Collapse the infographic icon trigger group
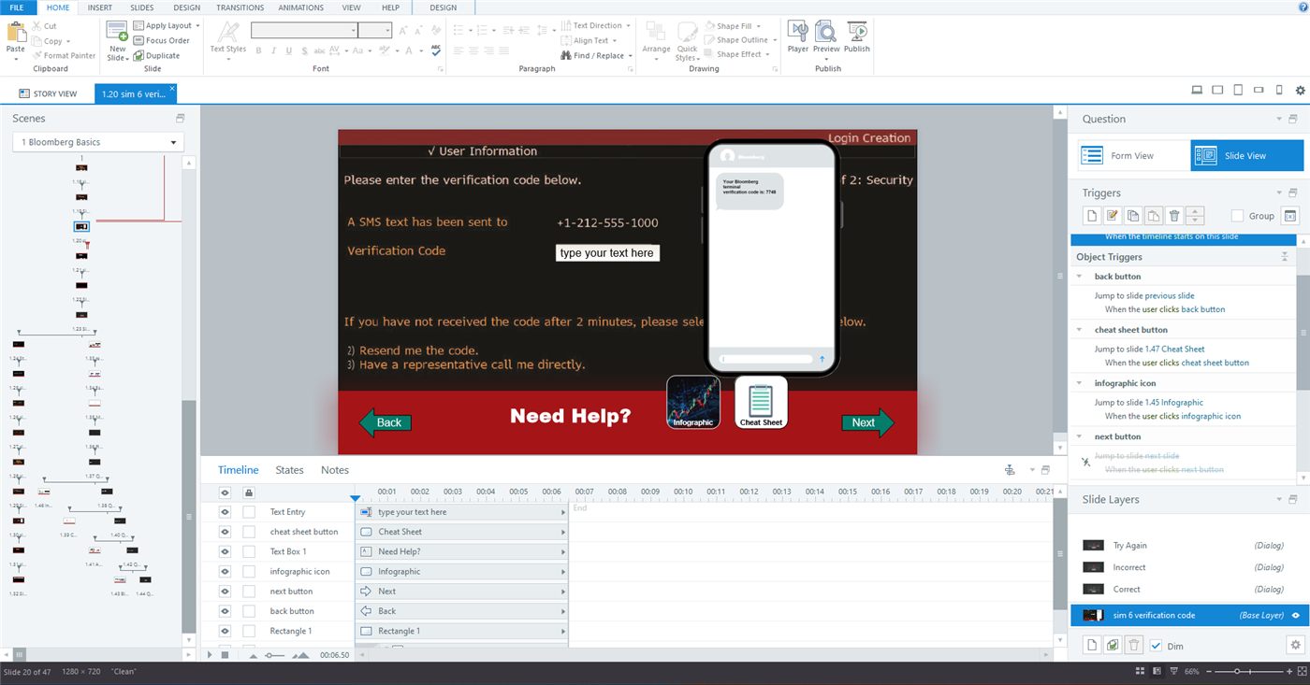This screenshot has height=685, width=1310. [1080, 383]
